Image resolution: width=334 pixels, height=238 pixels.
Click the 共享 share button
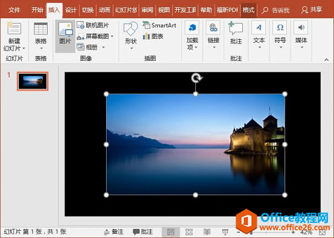pos(312,10)
